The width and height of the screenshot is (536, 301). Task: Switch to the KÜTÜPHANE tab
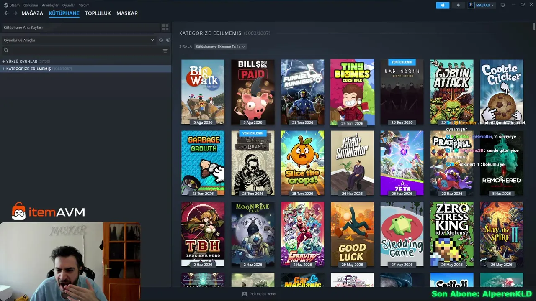(x=64, y=13)
